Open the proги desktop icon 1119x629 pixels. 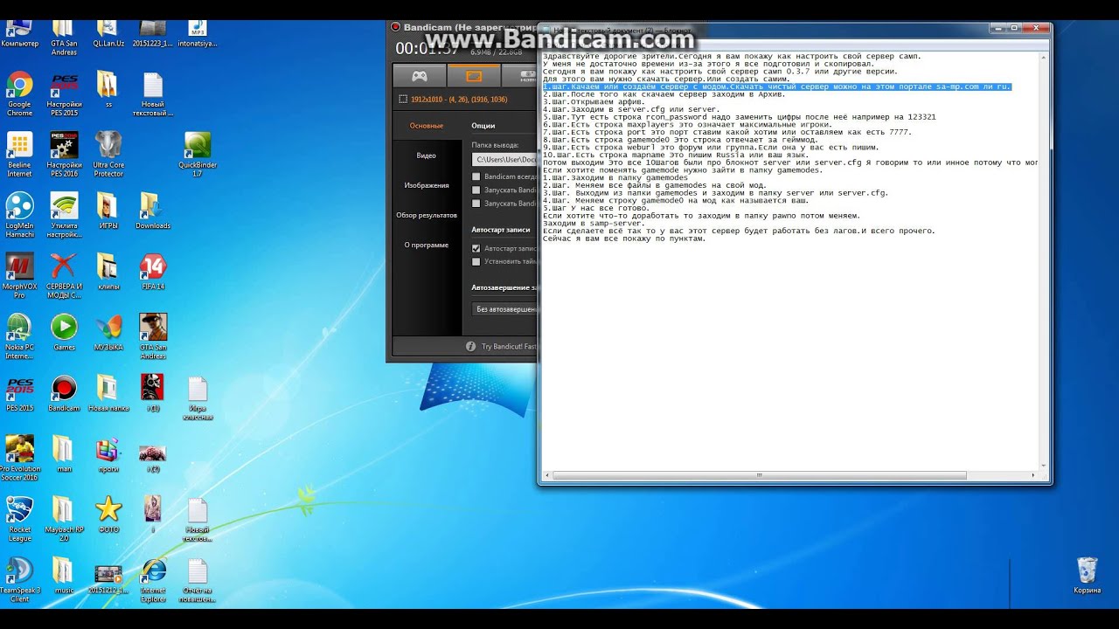[108, 454]
